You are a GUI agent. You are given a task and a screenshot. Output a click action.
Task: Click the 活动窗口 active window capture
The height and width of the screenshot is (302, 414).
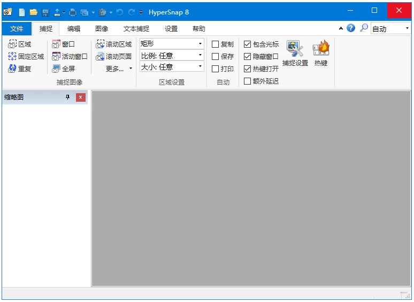pyautogui.click(x=70, y=57)
